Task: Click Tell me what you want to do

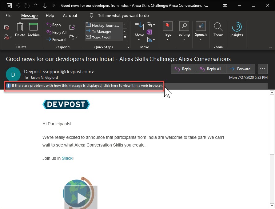Action: (x=123, y=15)
